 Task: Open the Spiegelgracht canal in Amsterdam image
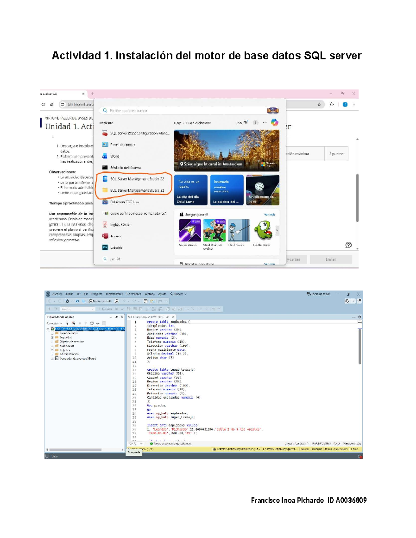227,151
